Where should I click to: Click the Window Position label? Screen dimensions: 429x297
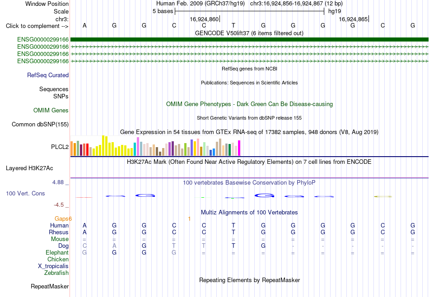click(x=47, y=4)
